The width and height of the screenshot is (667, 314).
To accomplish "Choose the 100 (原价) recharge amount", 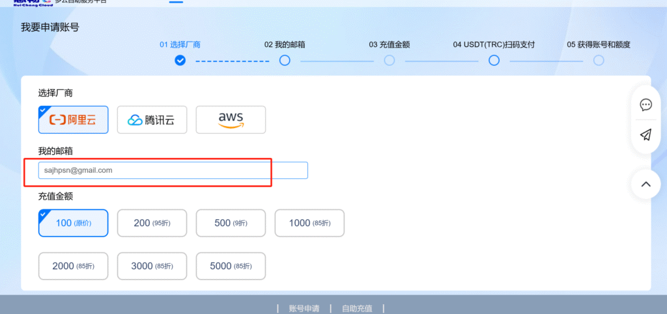I will pos(73,223).
